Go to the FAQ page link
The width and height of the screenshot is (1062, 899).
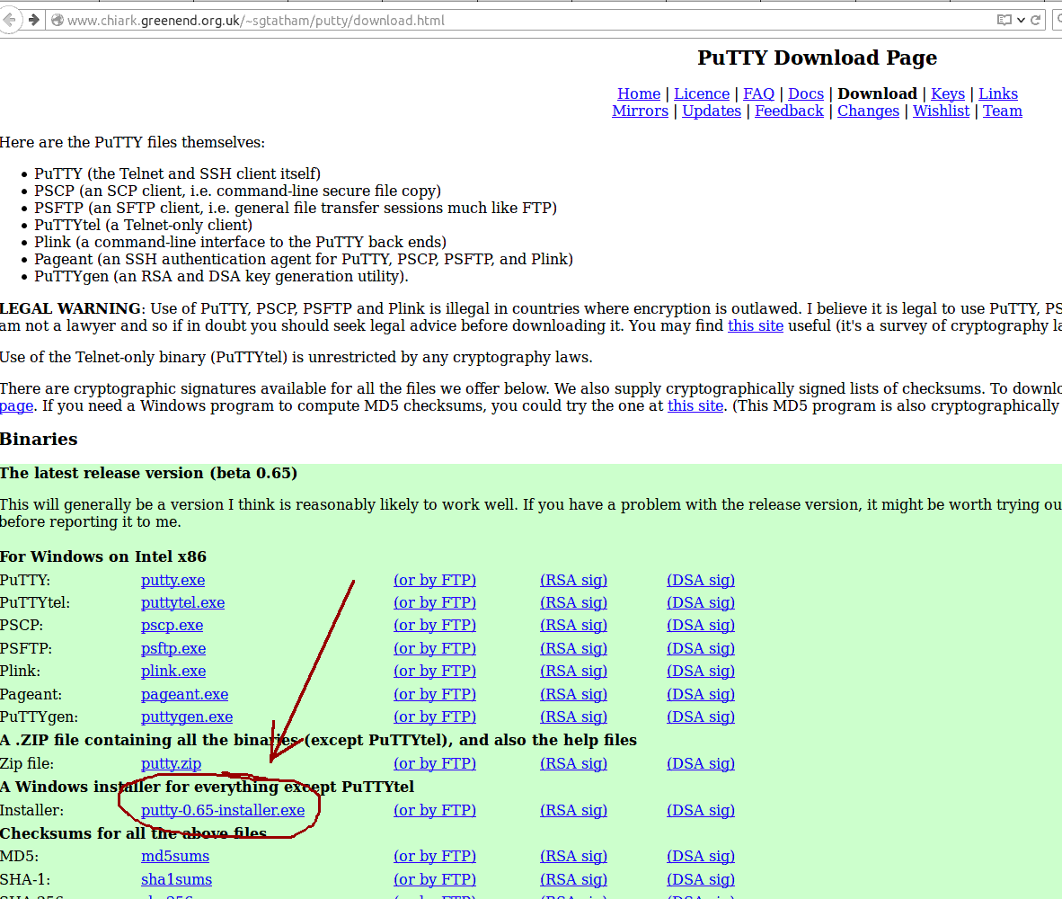tap(758, 93)
